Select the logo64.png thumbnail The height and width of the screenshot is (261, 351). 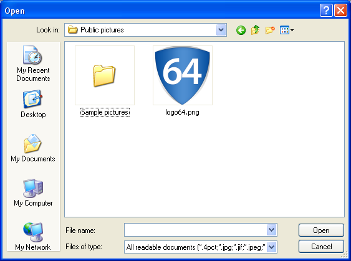coord(183,75)
